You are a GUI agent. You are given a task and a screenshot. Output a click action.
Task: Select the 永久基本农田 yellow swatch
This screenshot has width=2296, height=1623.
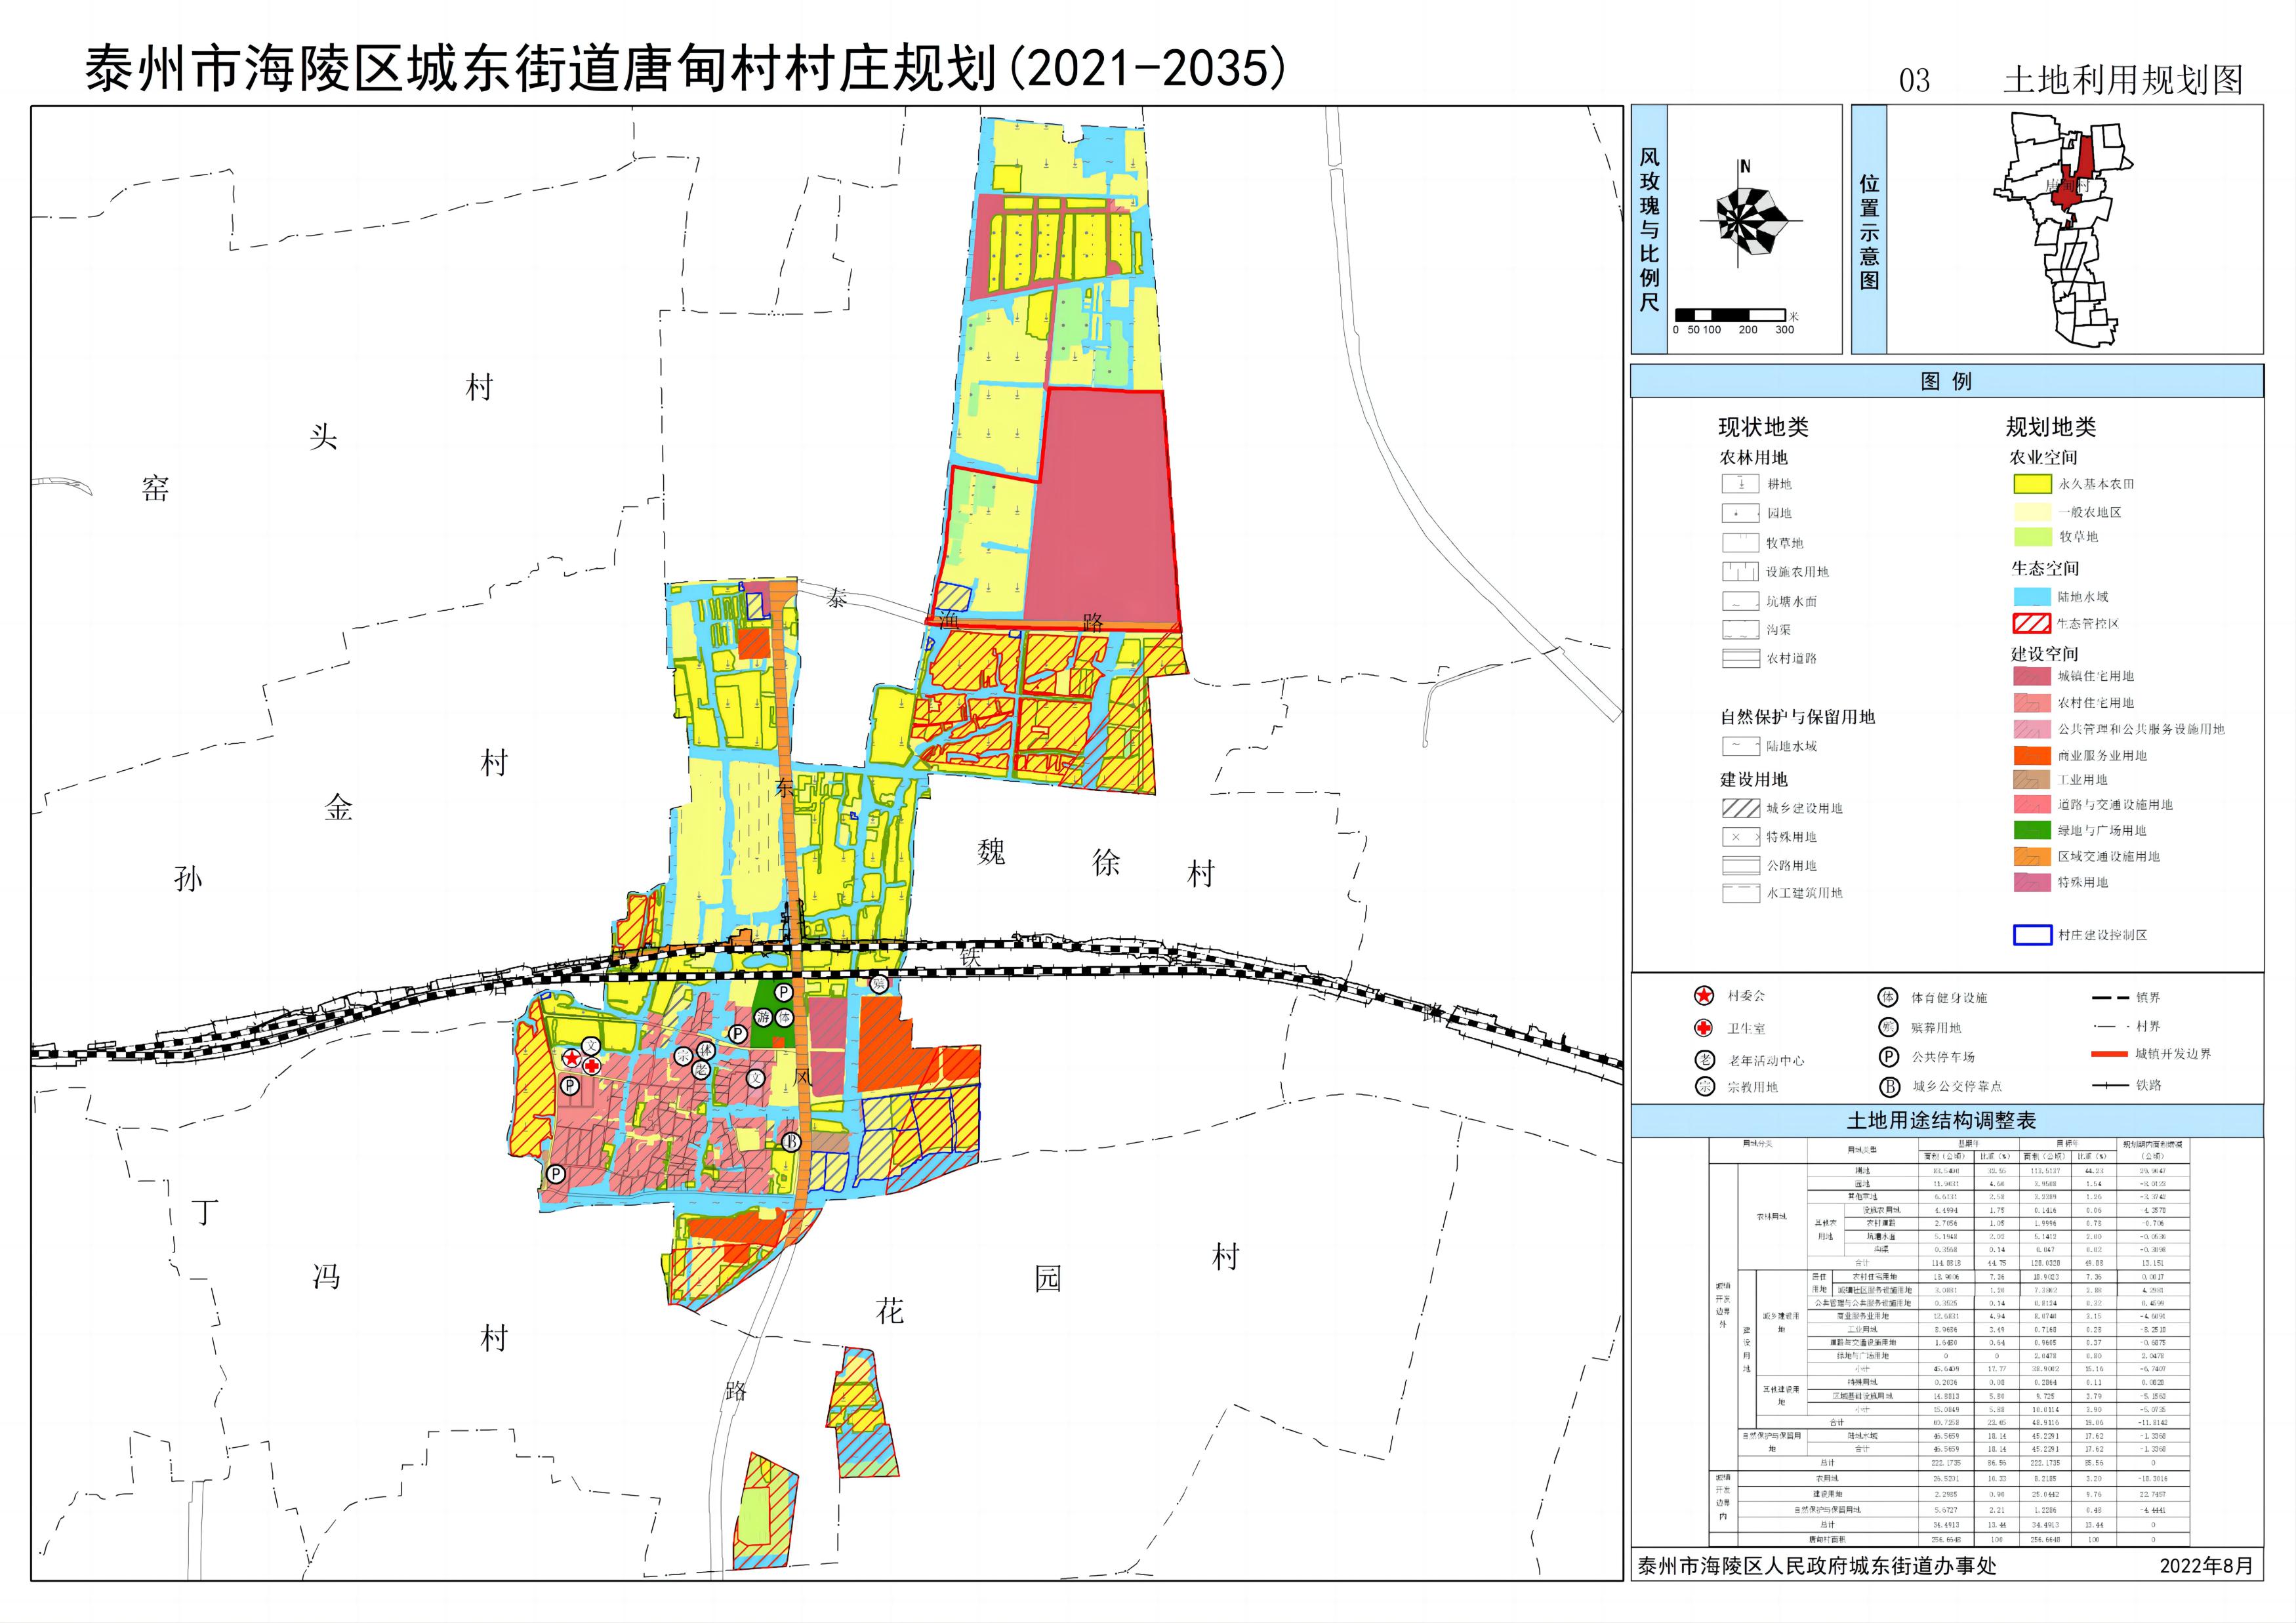[2032, 484]
